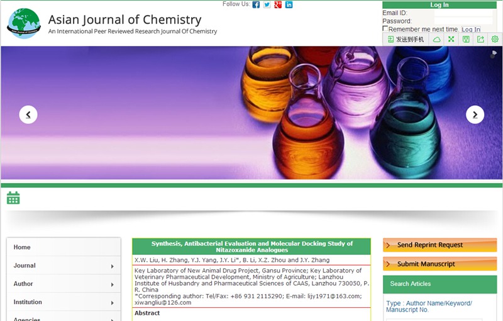Open the Institution menu item
The width and height of the screenshot is (503, 321).
pyautogui.click(x=64, y=302)
